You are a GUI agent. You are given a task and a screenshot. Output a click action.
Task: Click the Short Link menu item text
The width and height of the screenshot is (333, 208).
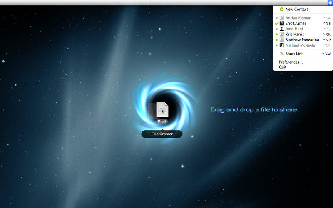(294, 54)
